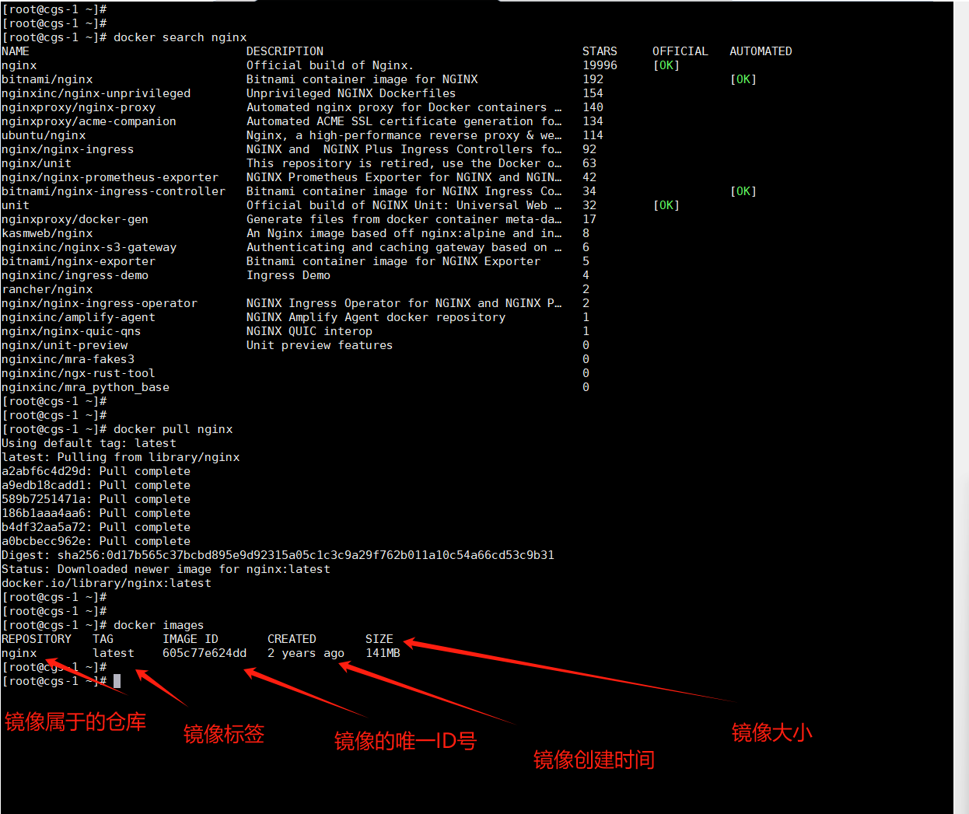Click the 'nginx/unit' image name

point(37,163)
